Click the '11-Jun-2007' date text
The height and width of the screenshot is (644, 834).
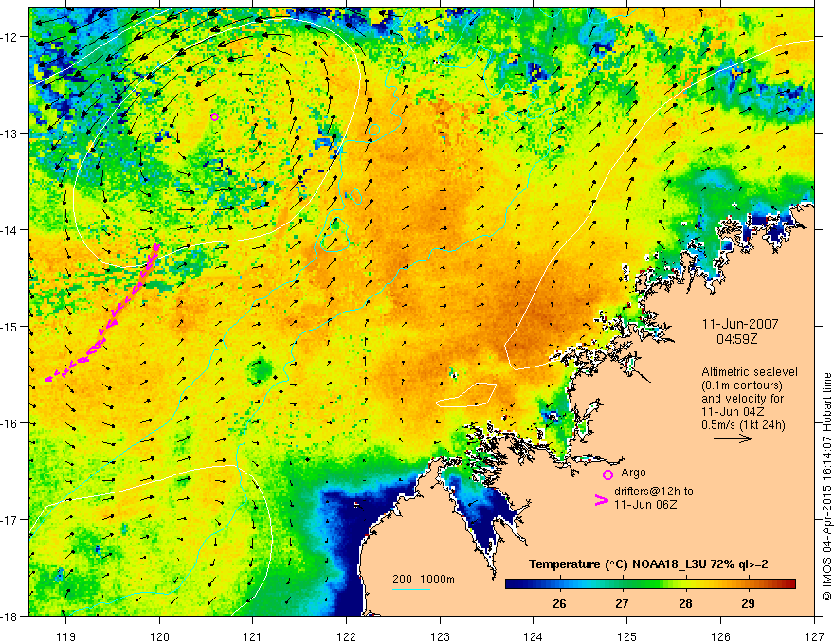[x=740, y=324]
